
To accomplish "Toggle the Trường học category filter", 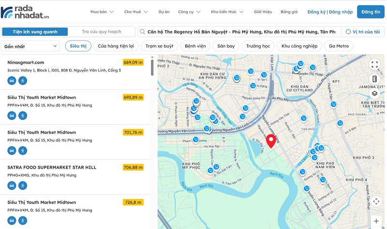I will click(x=257, y=46).
